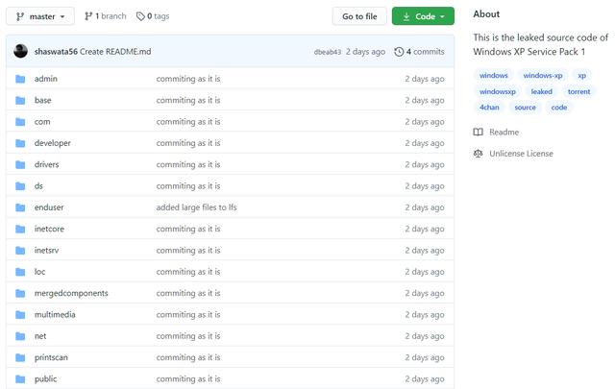Click the multimedia folder icon
The height and width of the screenshot is (389, 615).
click(20, 315)
